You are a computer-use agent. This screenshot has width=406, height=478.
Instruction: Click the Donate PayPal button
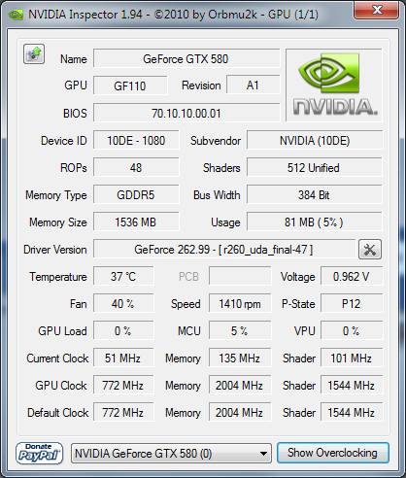pos(39,453)
